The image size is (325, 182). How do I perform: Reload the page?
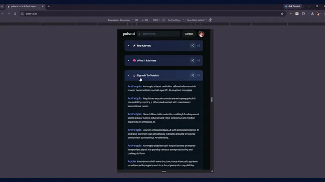click(x=15, y=14)
